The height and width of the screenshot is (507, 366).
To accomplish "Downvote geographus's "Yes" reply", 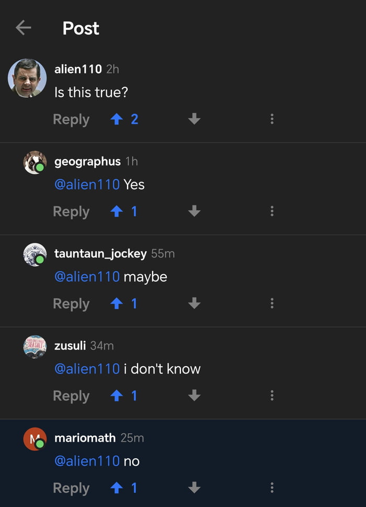I will click(x=194, y=211).
